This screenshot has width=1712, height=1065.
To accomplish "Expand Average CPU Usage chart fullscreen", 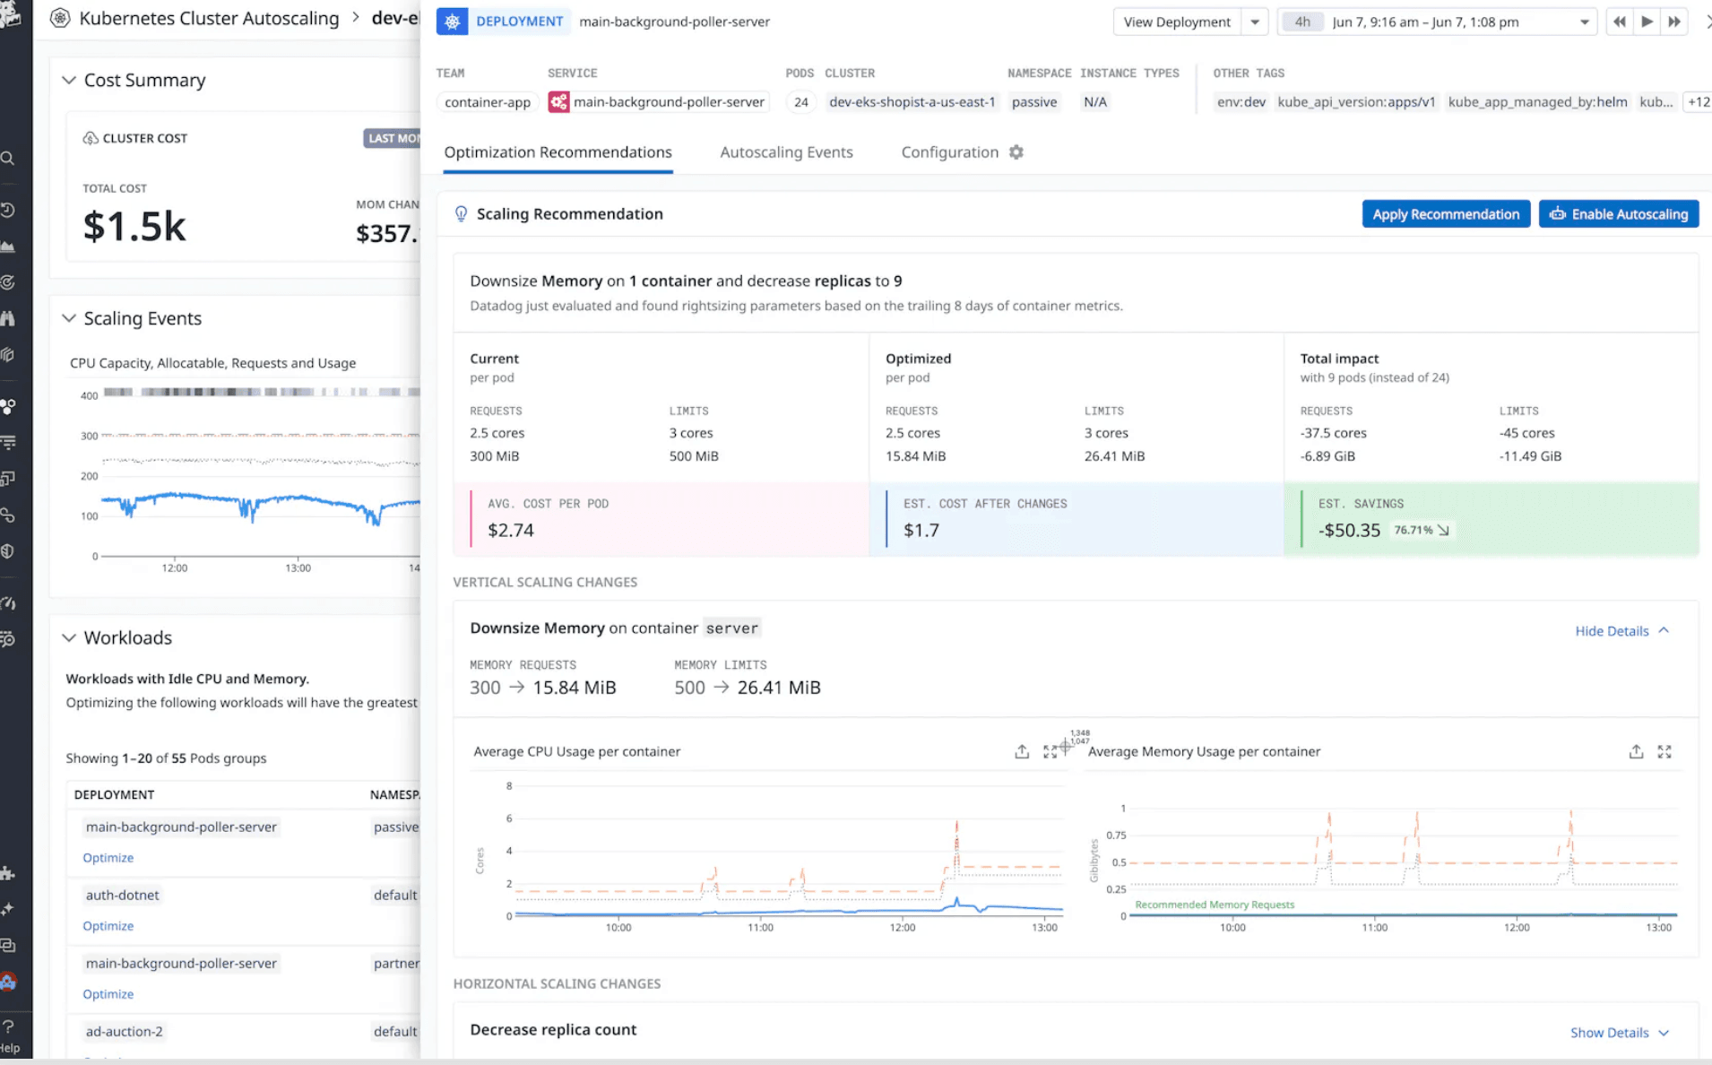I will pos(1050,751).
